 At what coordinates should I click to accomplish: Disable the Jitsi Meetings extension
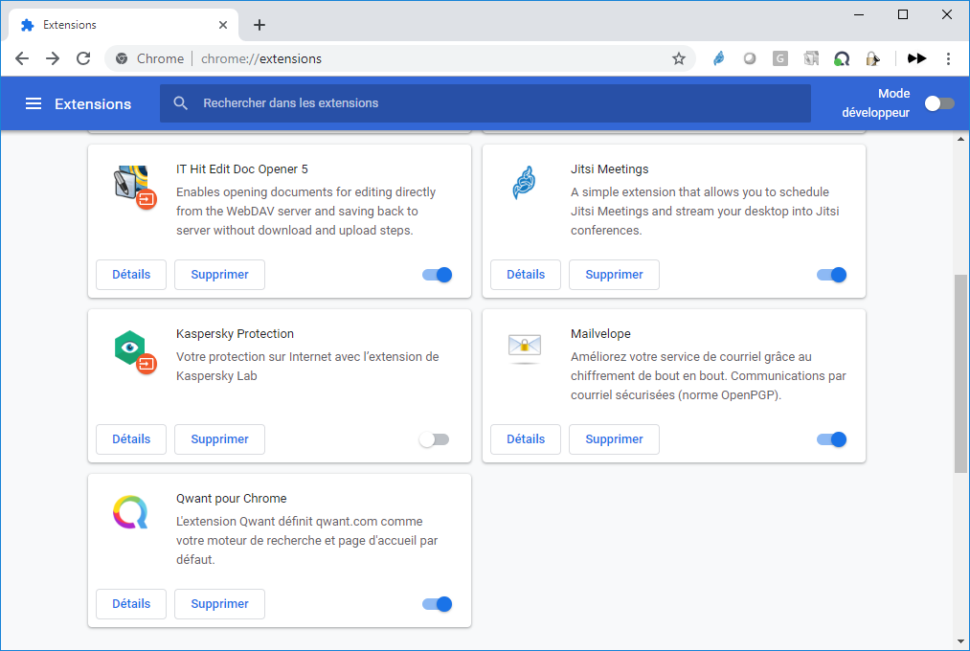[831, 275]
